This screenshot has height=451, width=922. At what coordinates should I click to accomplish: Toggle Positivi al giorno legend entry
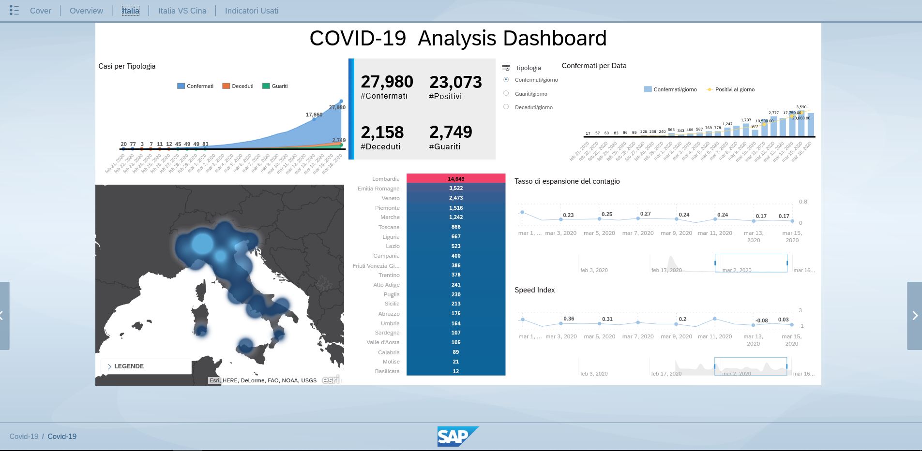[730, 89]
